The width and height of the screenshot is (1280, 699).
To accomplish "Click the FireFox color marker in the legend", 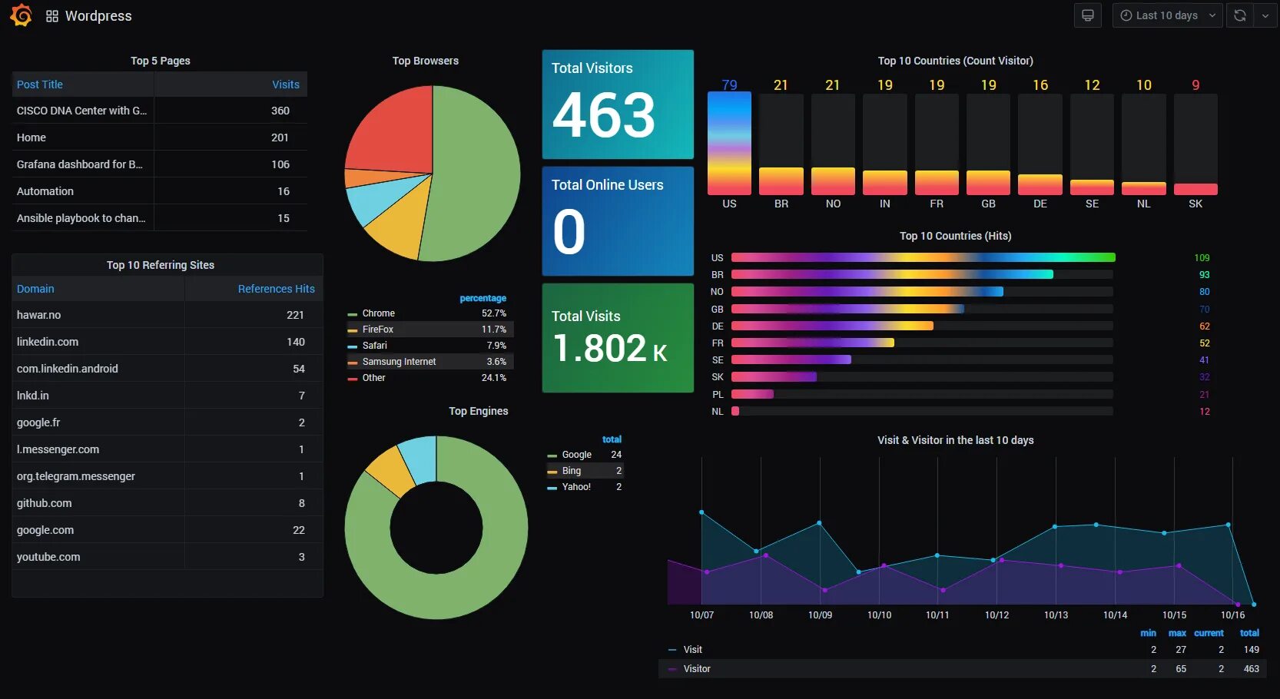I will [352, 329].
